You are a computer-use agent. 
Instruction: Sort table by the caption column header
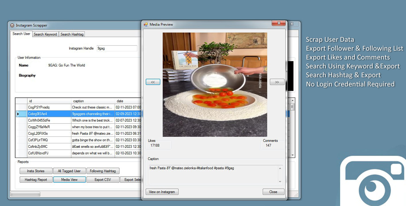[93, 101]
